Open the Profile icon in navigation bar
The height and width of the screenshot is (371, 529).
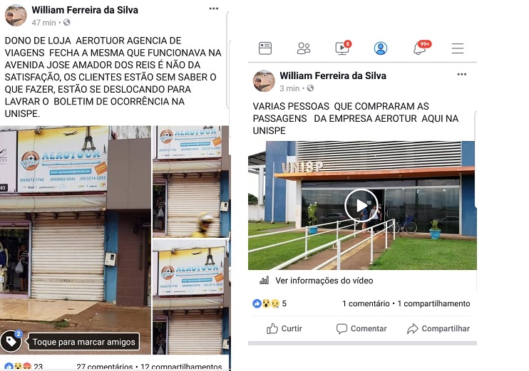tap(380, 48)
